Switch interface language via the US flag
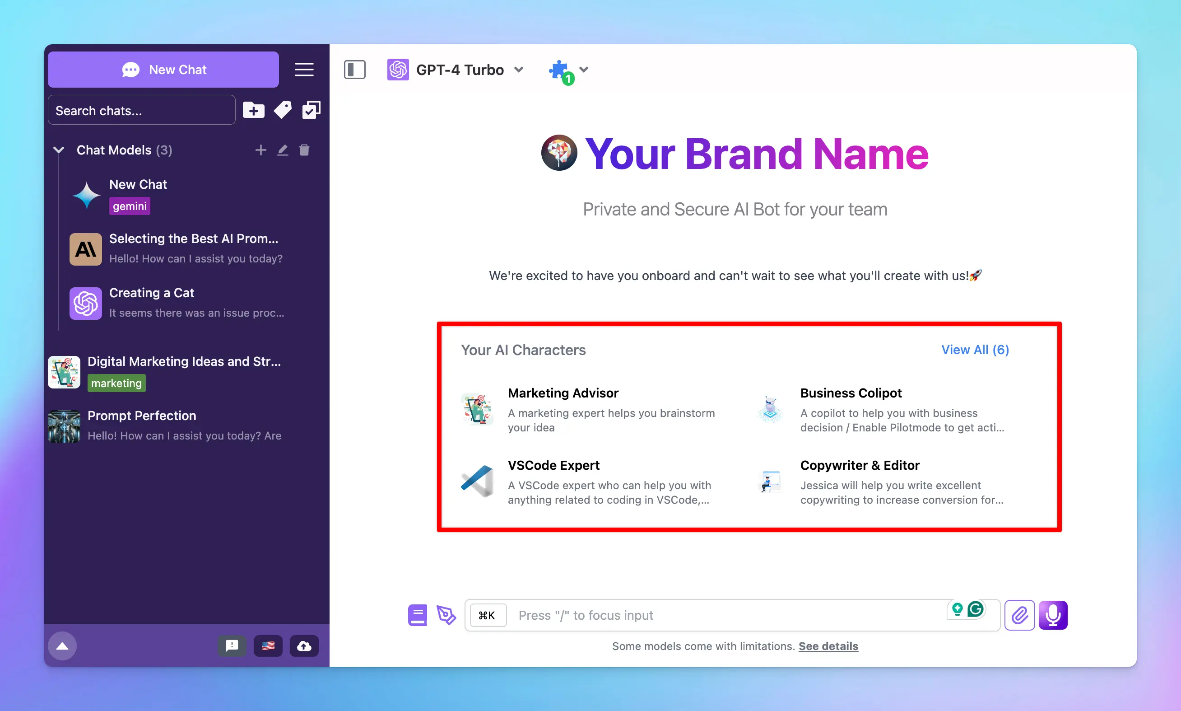Screen dimensions: 1181x711 pos(268,646)
